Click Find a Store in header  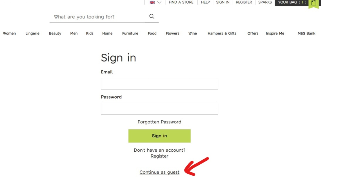coord(181,2)
